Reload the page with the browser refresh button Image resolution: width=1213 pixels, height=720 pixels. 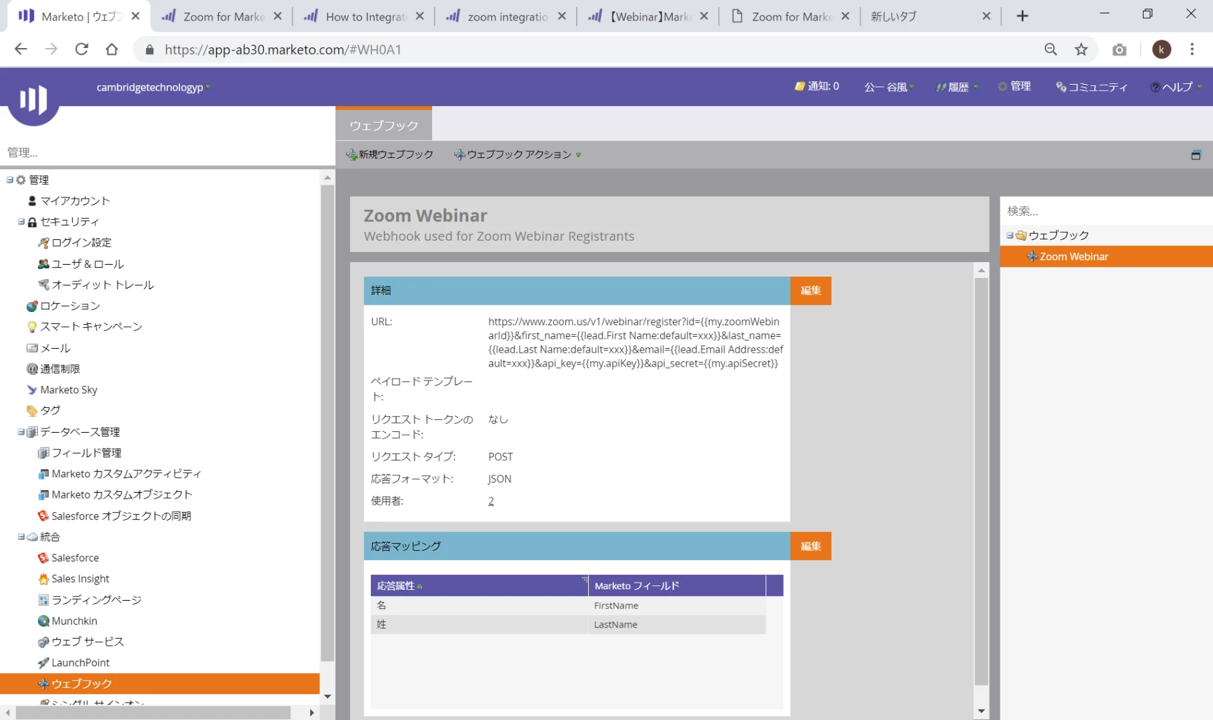click(x=81, y=49)
